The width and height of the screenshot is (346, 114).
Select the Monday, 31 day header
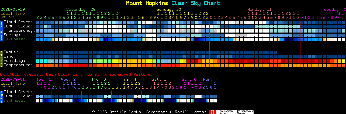(259, 9)
